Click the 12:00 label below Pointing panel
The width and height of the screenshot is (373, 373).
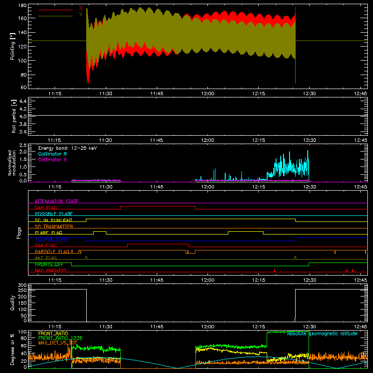pyautogui.click(x=207, y=94)
